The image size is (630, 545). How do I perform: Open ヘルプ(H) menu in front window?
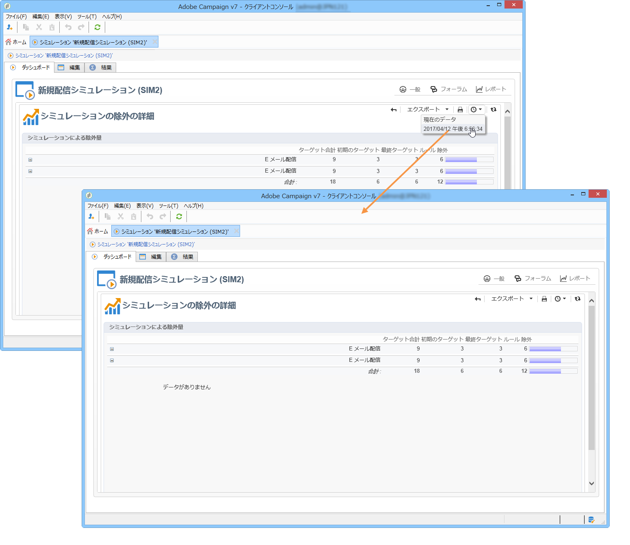(194, 206)
